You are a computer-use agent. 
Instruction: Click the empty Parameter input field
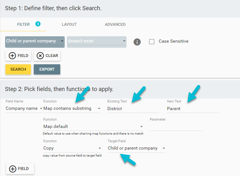point(176,126)
